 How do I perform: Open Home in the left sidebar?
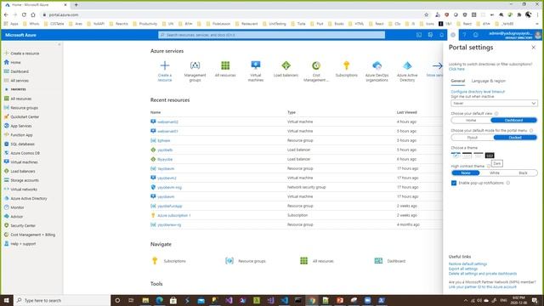point(15,62)
